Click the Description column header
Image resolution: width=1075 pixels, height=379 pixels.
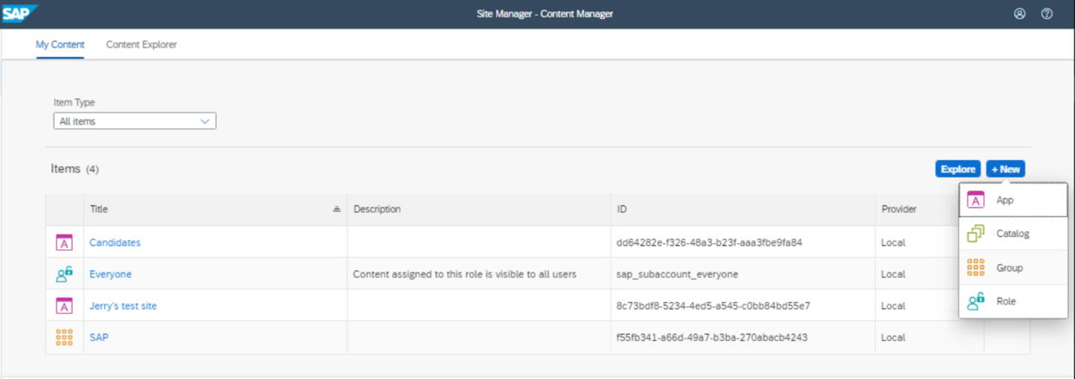pyautogui.click(x=479, y=209)
